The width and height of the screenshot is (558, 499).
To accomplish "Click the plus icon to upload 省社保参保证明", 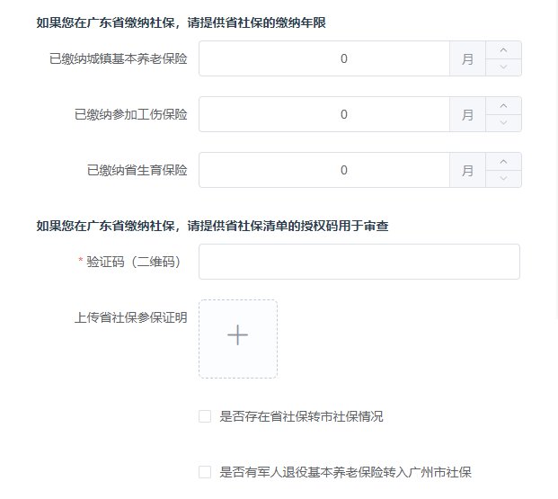I will (238, 334).
